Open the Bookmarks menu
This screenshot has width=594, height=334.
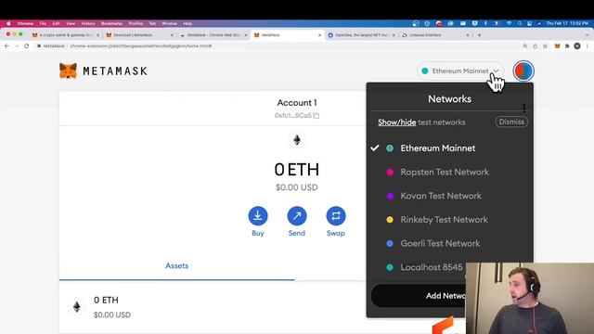pos(111,23)
